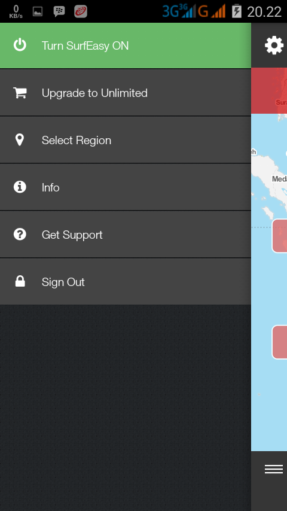The width and height of the screenshot is (287, 511).
Task: Tap the info circle icon
Action: point(20,187)
